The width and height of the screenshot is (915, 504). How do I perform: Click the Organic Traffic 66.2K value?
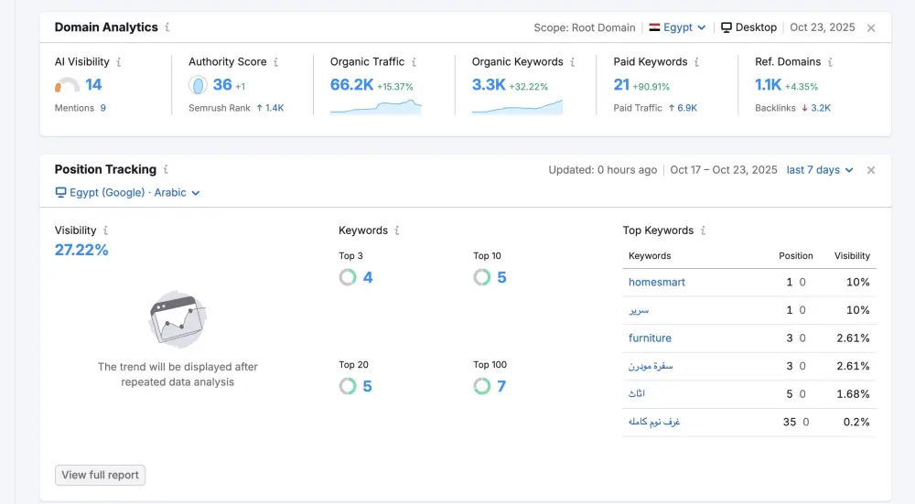tap(351, 85)
